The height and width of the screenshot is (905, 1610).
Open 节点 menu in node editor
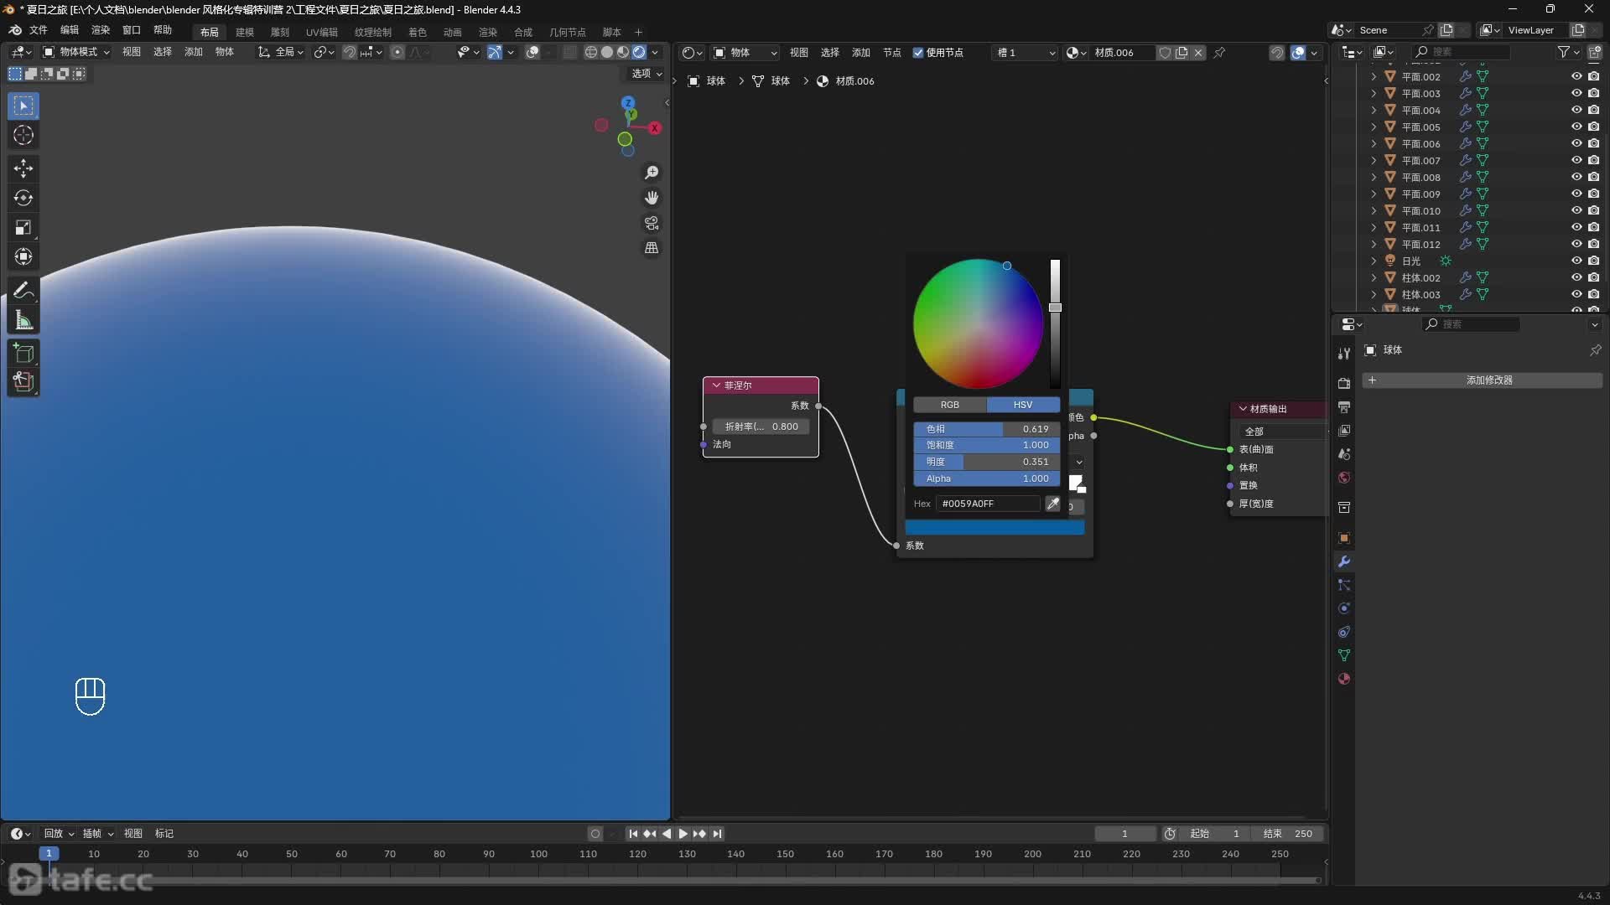[892, 52]
